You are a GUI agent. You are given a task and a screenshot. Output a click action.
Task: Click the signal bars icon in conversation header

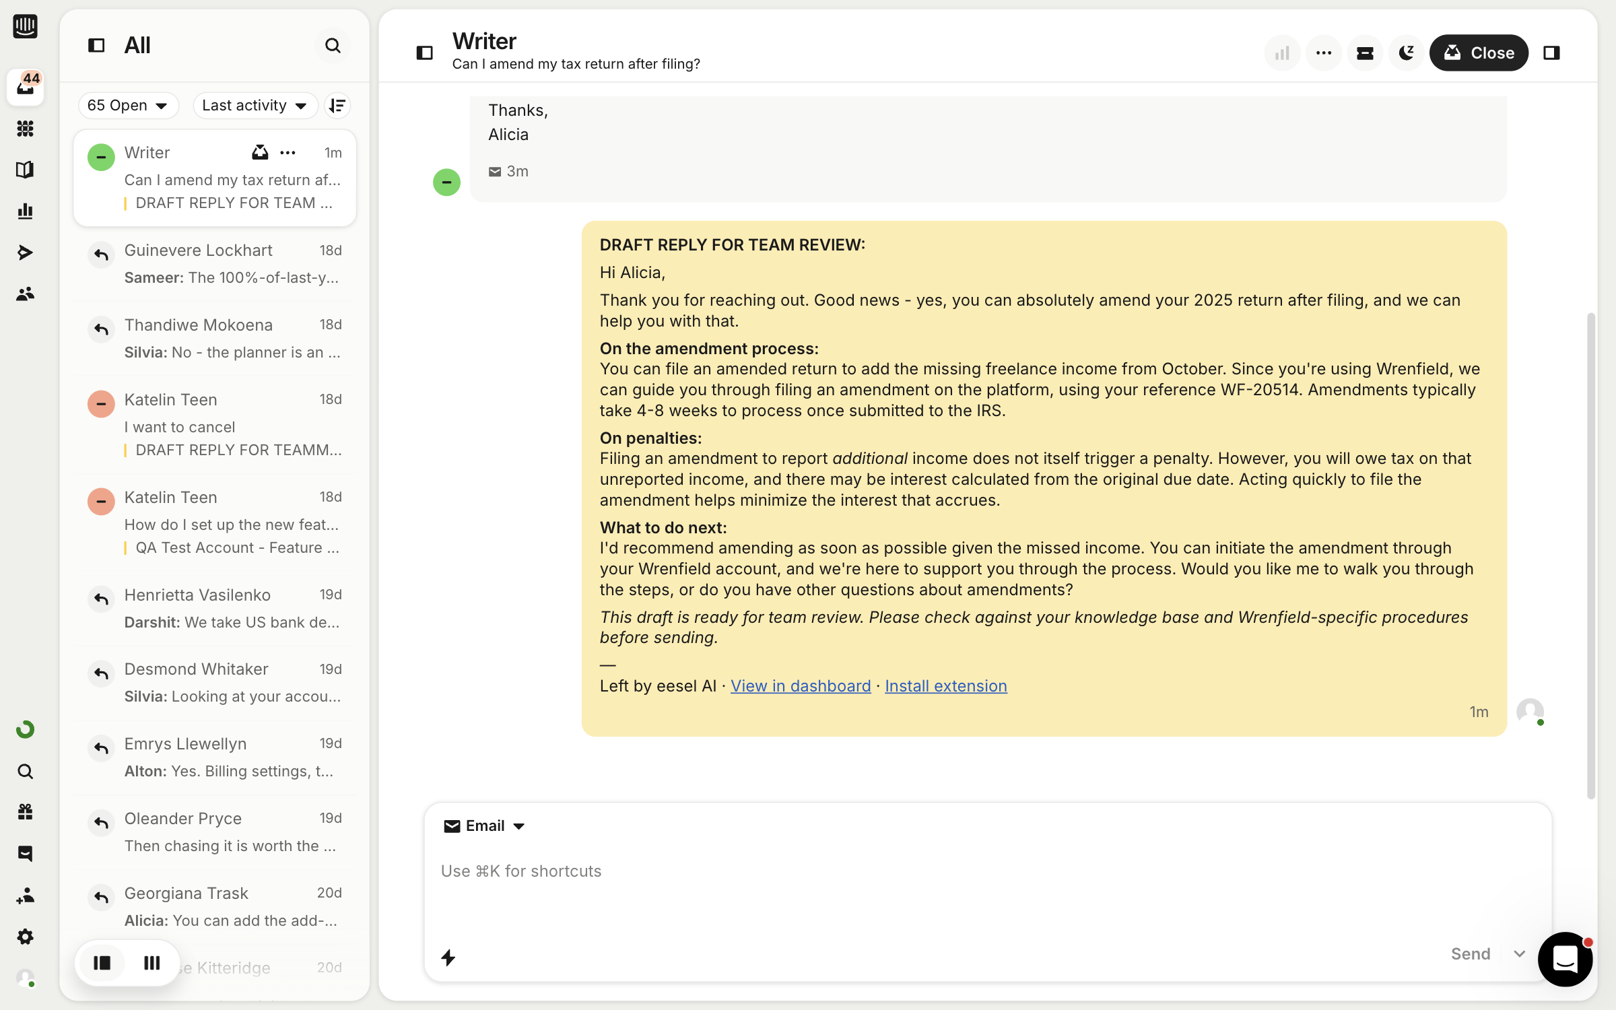(1282, 53)
